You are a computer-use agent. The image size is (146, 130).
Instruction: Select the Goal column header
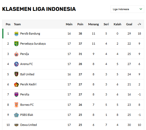[129, 24]
